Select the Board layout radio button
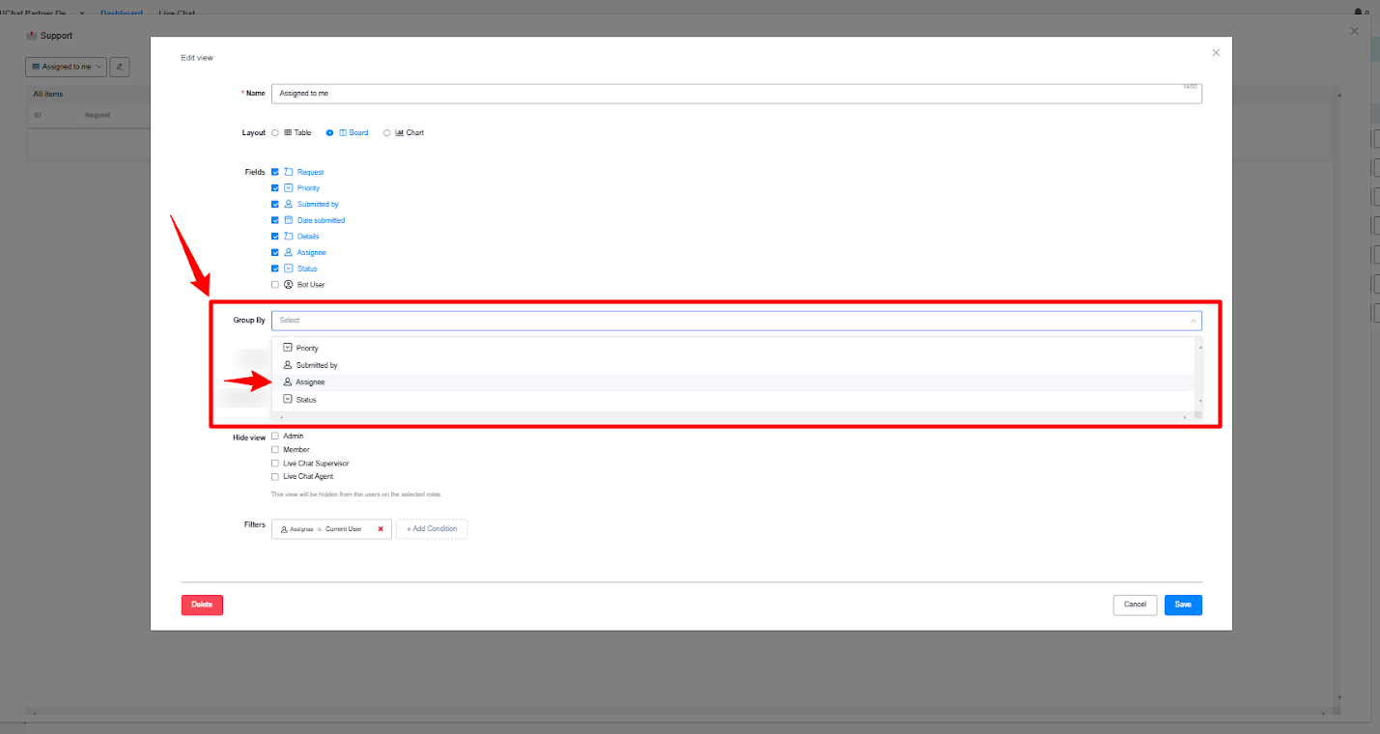 pyautogui.click(x=330, y=132)
